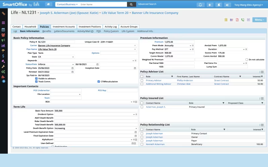Open the blue dollar sign icon
Screen dimensions: 268x167
coord(3,56)
